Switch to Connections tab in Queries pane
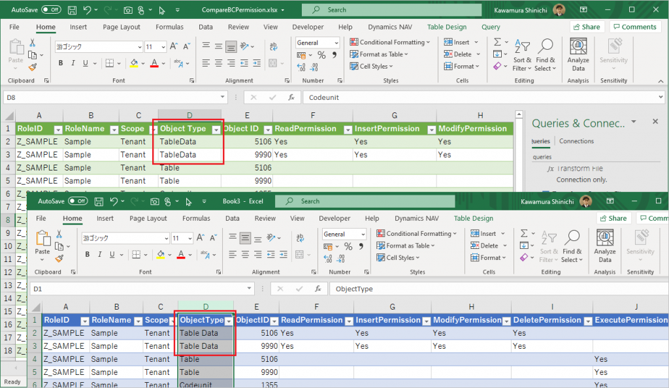This screenshot has height=388, width=669. [x=576, y=141]
